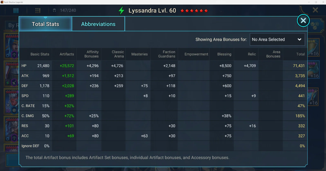Click the Masteries column header
The width and height of the screenshot is (326, 171).
[140, 54]
